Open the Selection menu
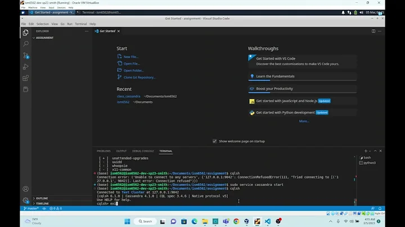Viewport: 405px width, 227px height. coord(43,24)
